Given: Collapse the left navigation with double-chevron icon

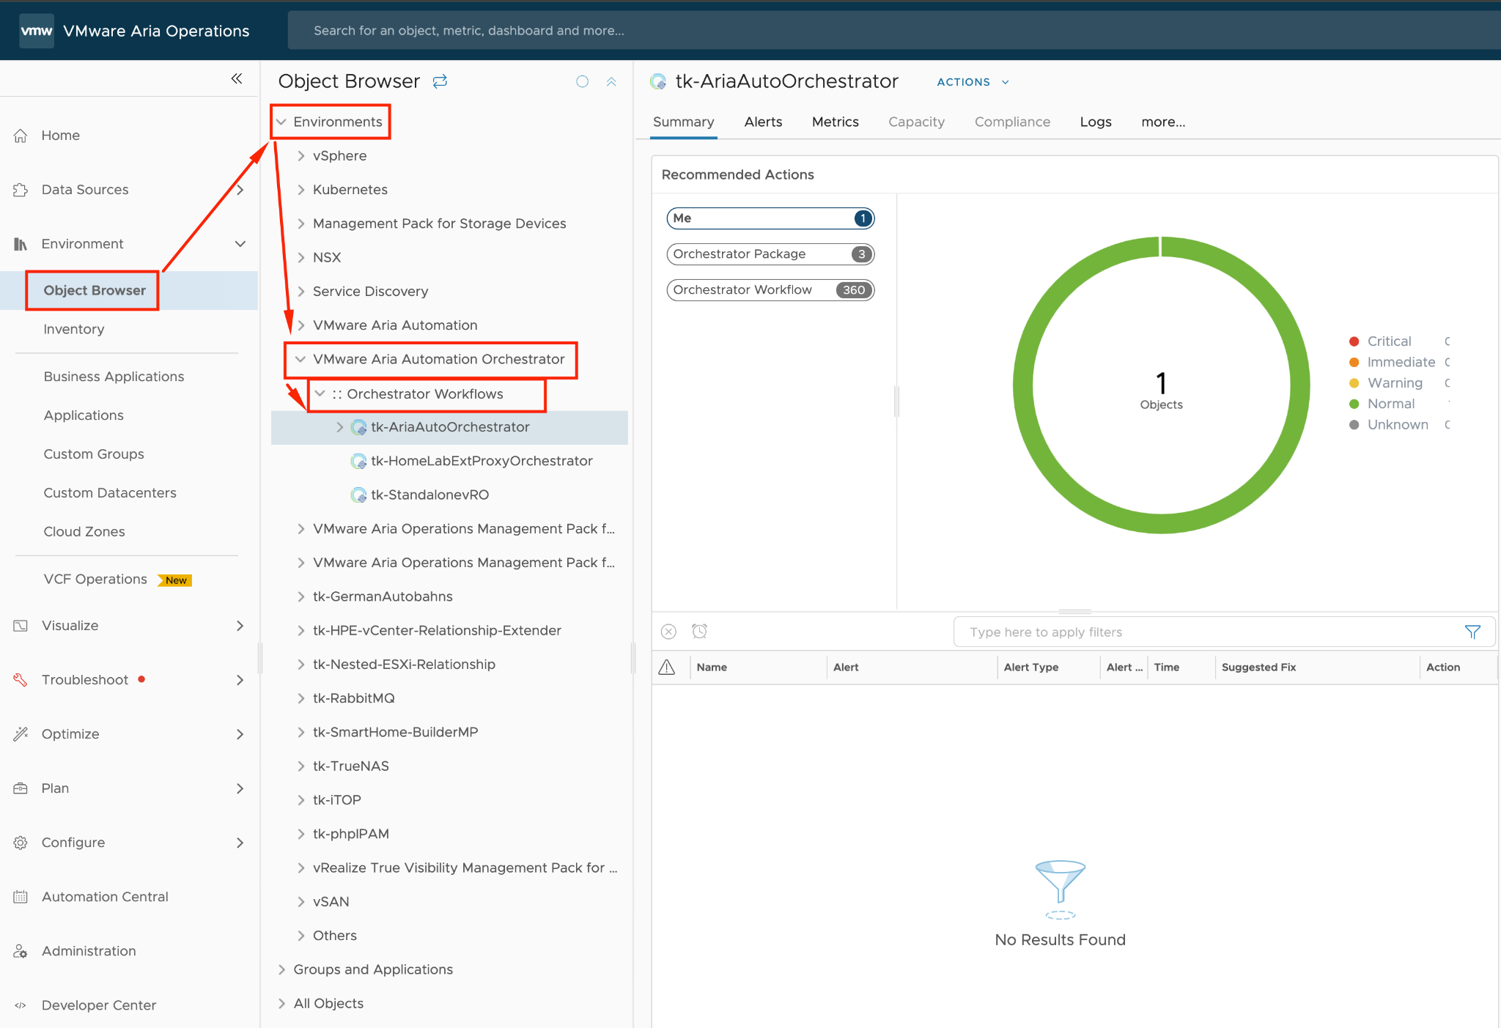Looking at the screenshot, I should click(237, 78).
